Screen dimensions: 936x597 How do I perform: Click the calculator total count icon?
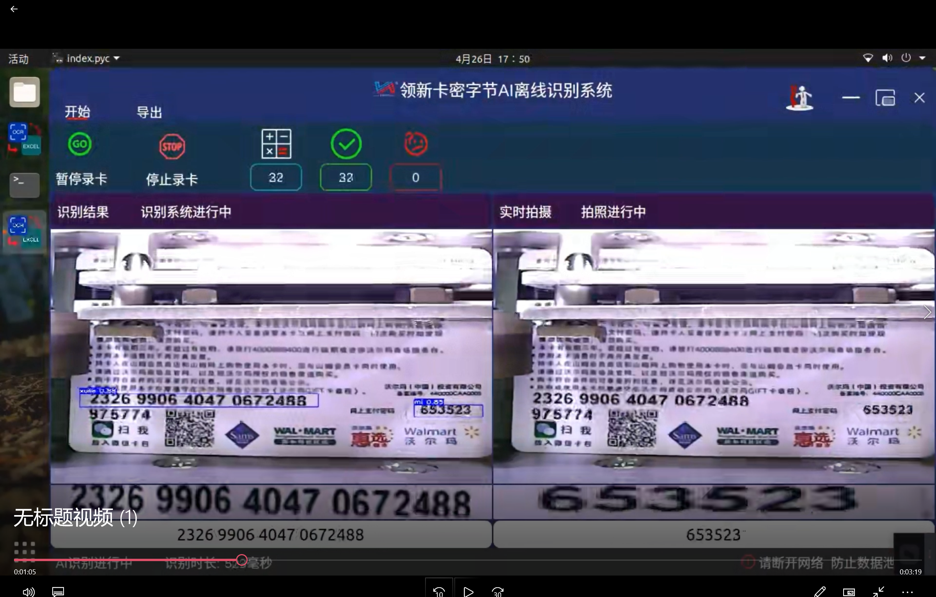(276, 144)
